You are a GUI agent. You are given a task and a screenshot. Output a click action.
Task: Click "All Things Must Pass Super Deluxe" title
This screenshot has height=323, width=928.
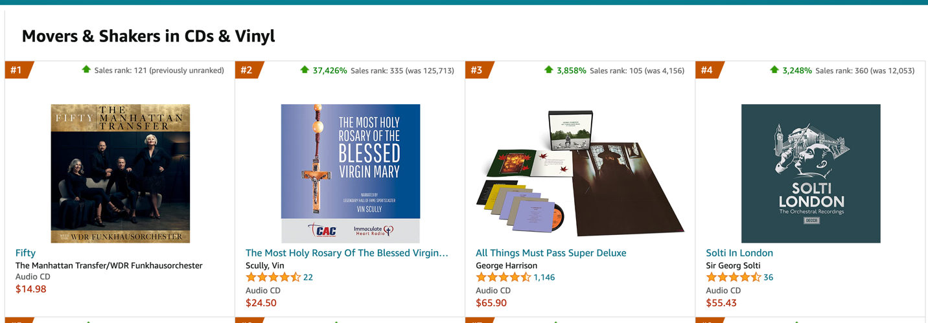point(551,253)
